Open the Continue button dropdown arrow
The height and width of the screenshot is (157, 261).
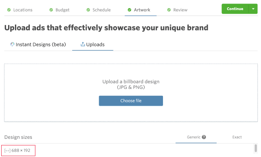point(253,9)
